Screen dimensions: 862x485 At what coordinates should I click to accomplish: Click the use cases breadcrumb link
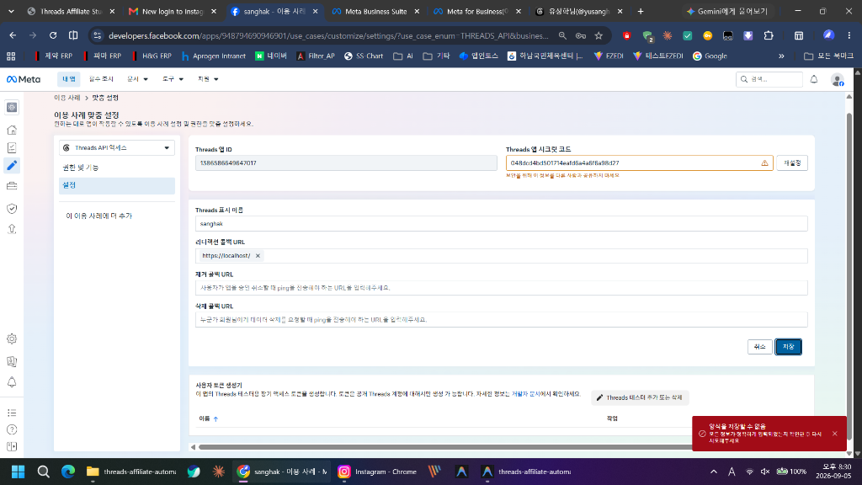(67, 98)
